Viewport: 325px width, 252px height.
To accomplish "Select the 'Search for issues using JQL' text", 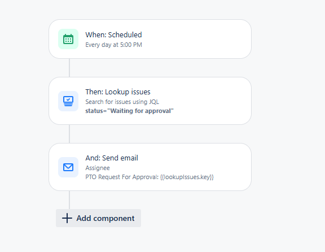I will click(122, 102).
